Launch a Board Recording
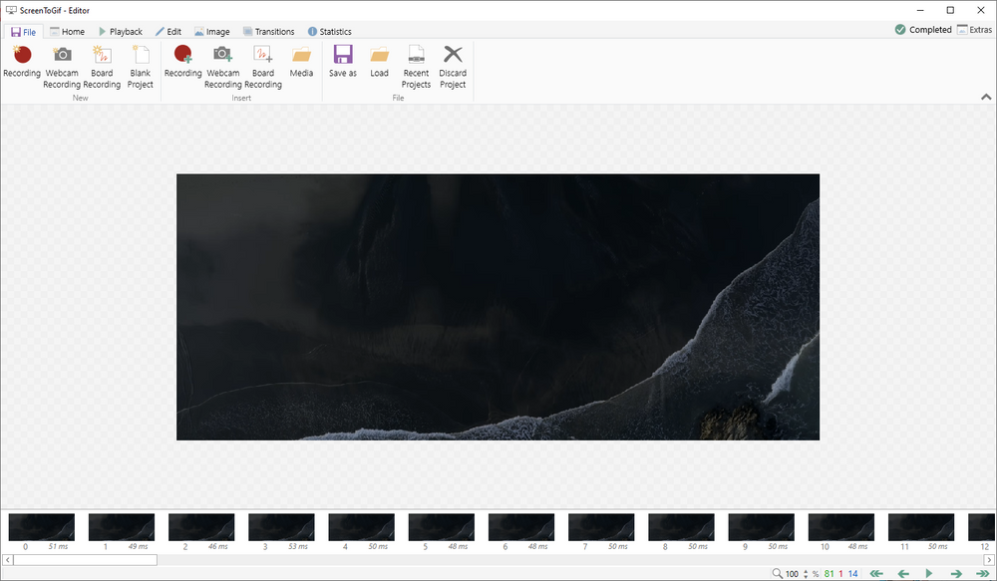997x581 pixels. coord(101,67)
